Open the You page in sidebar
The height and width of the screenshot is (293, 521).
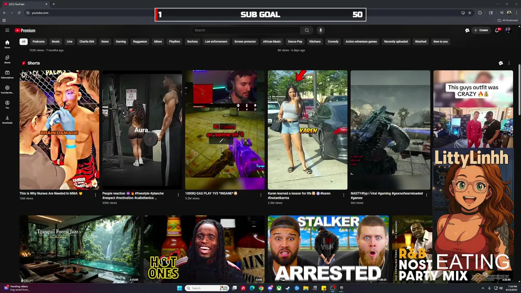tap(7, 105)
